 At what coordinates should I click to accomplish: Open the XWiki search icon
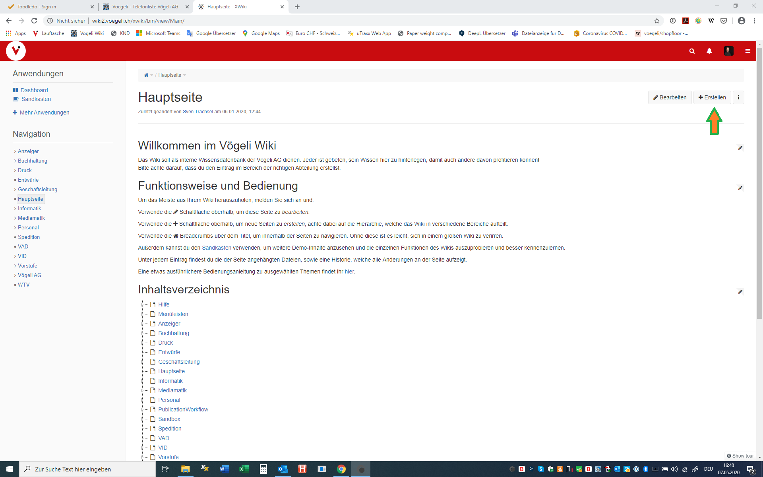click(692, 51)
